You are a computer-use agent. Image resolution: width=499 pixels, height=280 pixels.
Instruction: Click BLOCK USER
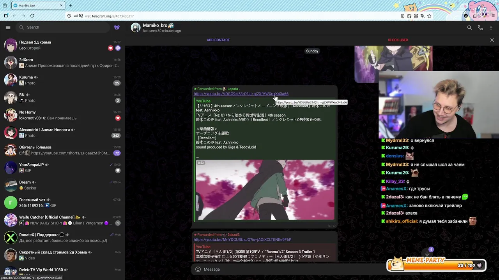(x=398, y=40)
